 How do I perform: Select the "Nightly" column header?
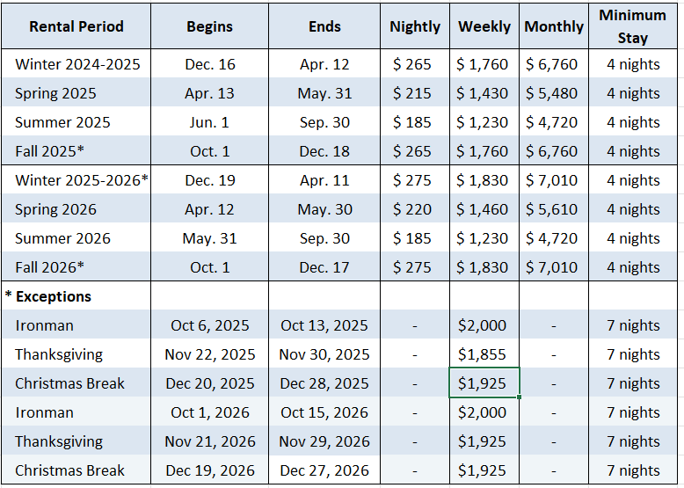coord(415,26)
